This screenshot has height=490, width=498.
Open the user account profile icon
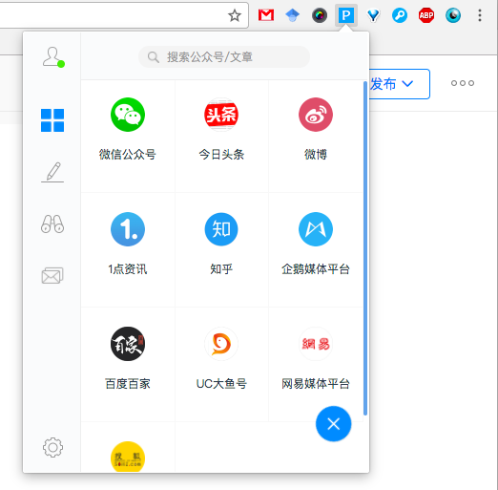(x=53, y=57)
